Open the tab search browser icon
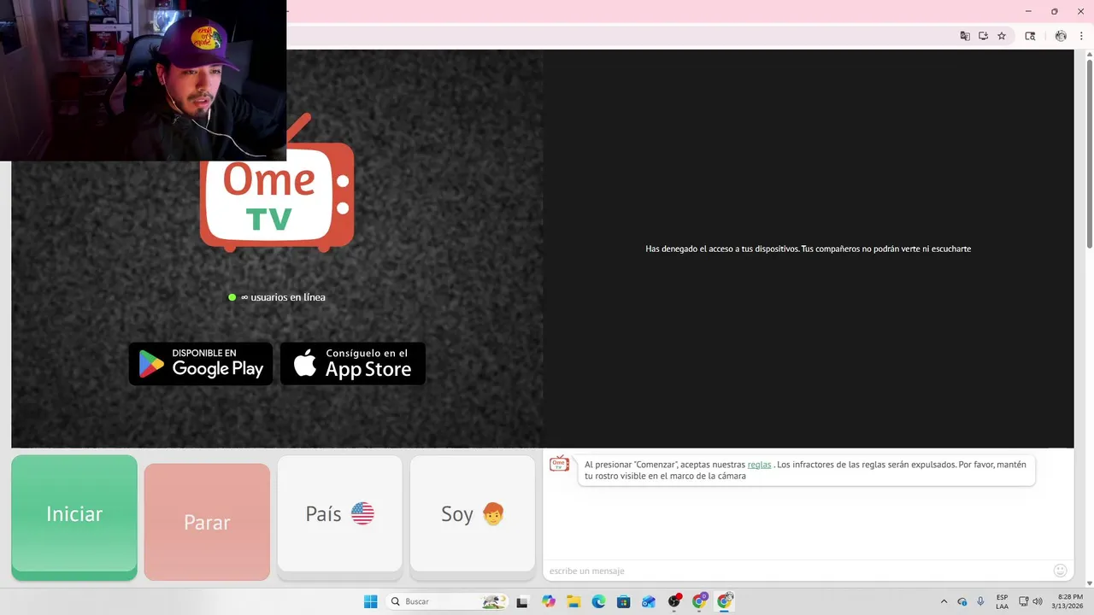 coord(1030,36)
